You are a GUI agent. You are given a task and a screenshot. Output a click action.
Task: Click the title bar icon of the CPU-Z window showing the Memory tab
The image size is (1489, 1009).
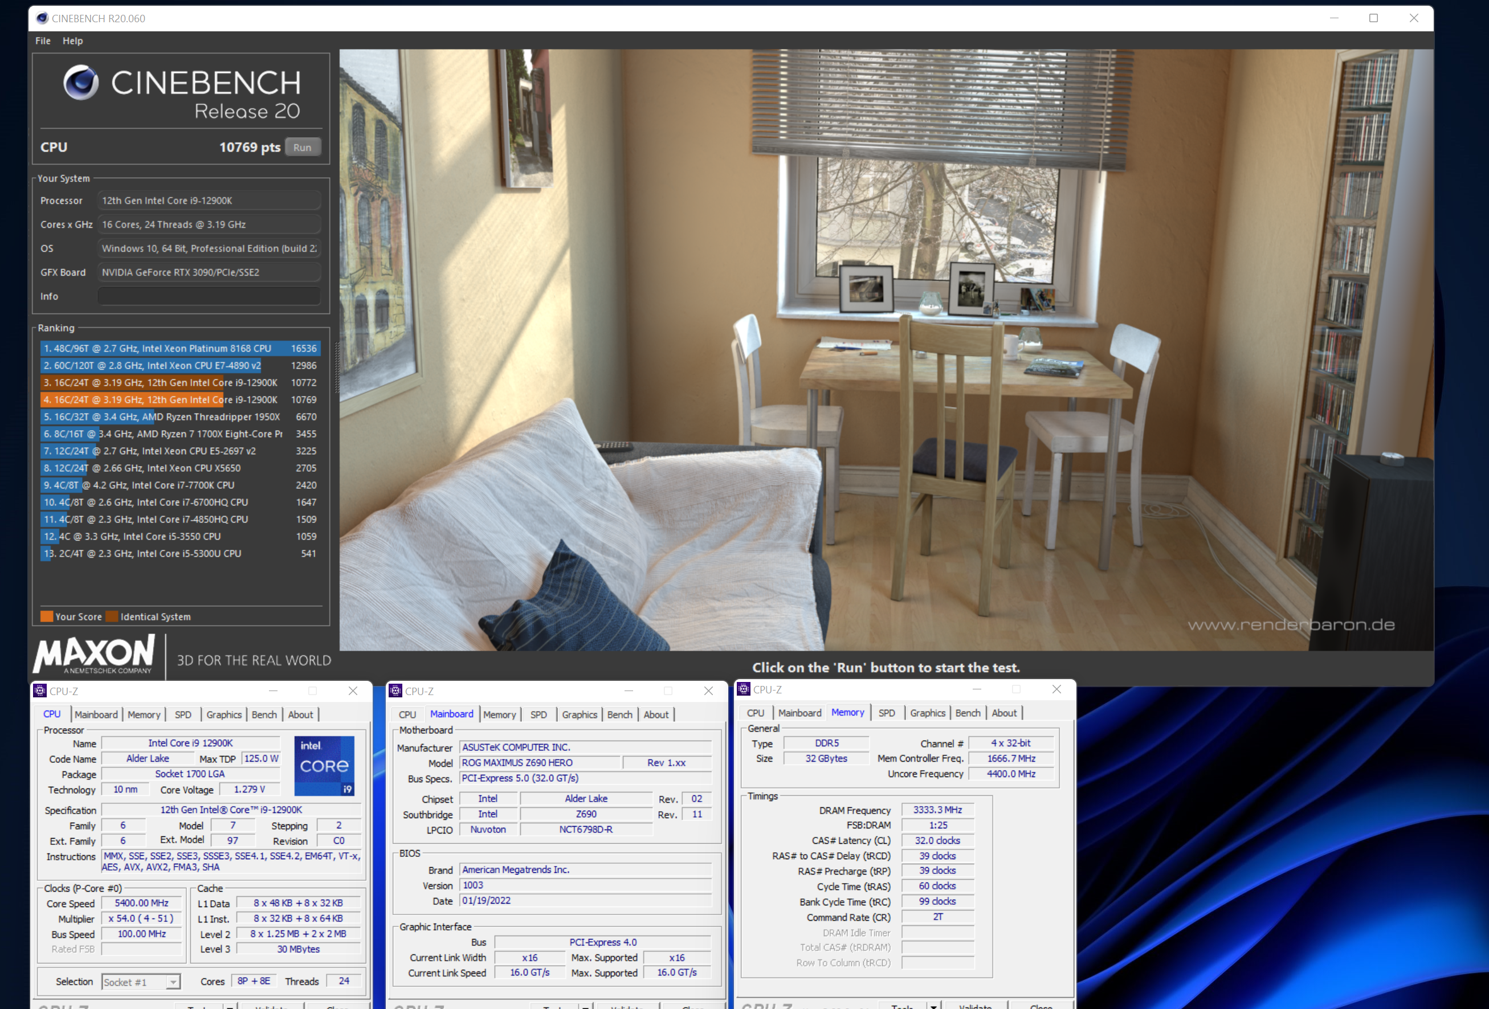pos(744,689)
